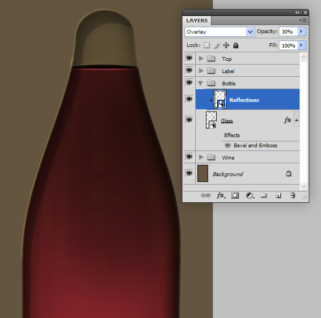
Task: Open the add layer style fx menu
Action: [221, 195]
